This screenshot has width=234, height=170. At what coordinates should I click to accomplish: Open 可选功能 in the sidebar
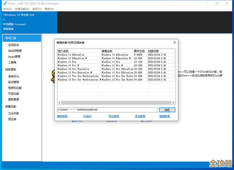pos(14,94)
